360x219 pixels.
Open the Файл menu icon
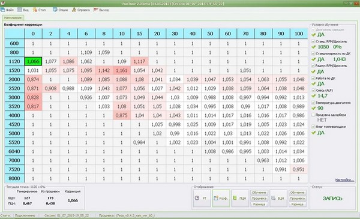[x=2, y=10]
